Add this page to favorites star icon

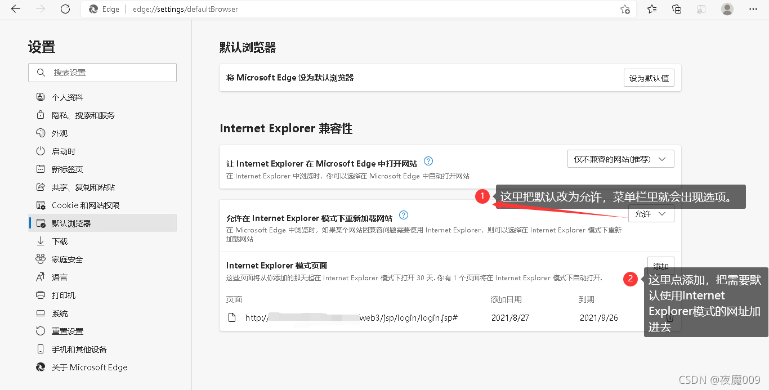pos(625,9)
